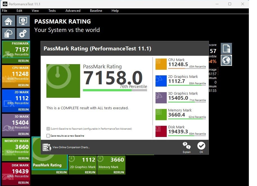
Task: Rerun under Memory Mark bottom tile
Action: (x=111, y=172)
